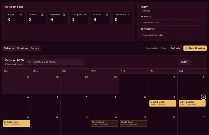
Task: Click the 'WED' column header
Action: [94, 71]
